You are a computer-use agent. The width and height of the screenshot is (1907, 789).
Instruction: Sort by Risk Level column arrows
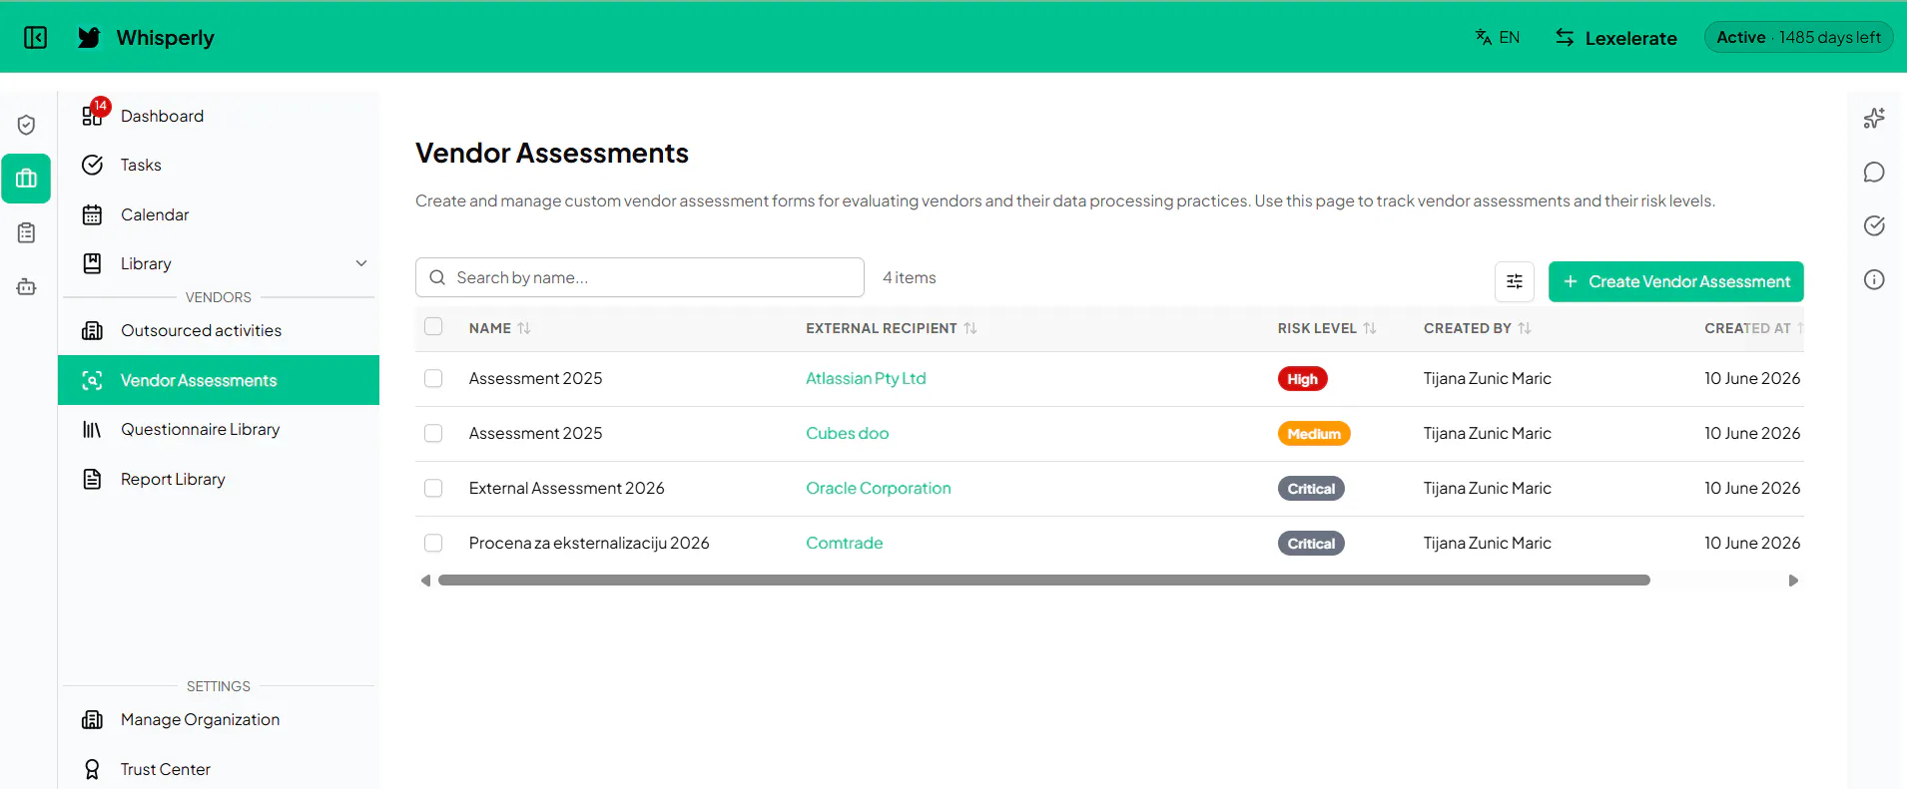click(1370, 328)
